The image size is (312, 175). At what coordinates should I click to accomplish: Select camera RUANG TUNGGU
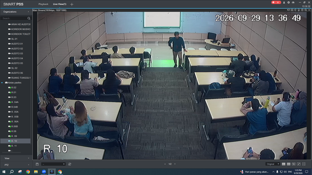(x=19, y=78)
